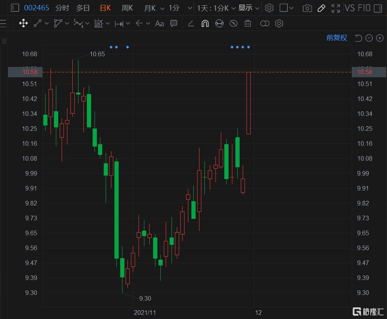387x319 pixels.
Task: Select the 1分 period tab
Action: click(x=174, y=8)
